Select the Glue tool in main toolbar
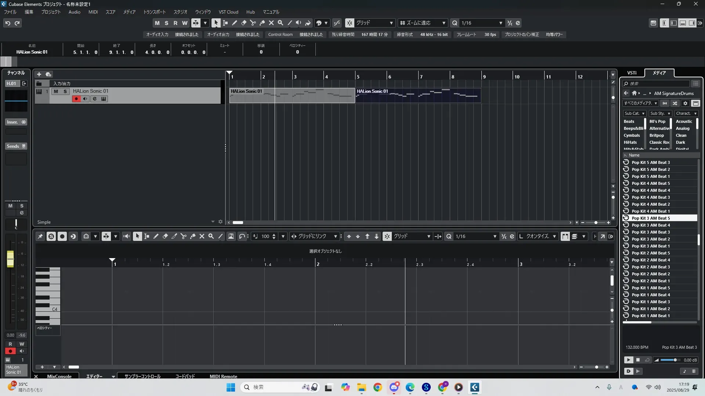This screenshot has width=705, height=396. click(x=262, y=23)
